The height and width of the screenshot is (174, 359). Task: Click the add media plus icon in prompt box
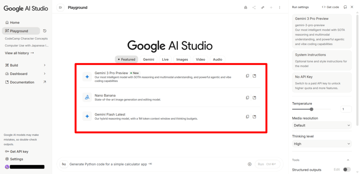point(250,164)
